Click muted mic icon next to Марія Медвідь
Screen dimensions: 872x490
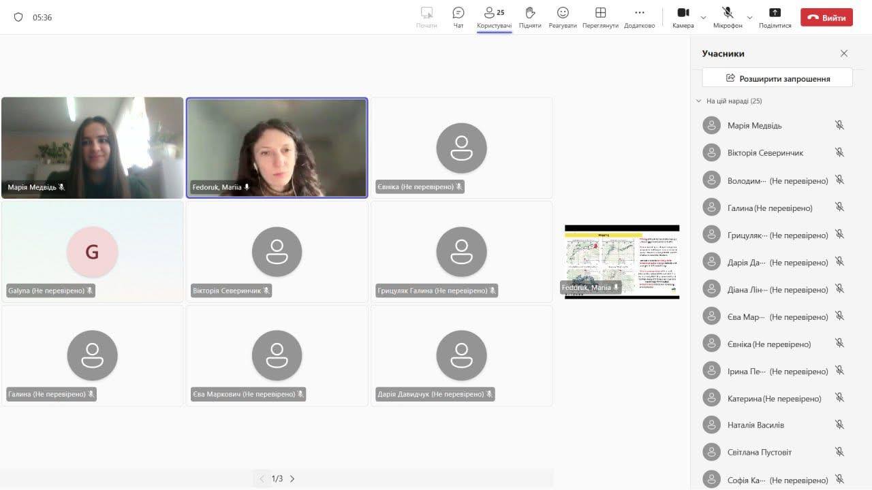coord(839,125)
